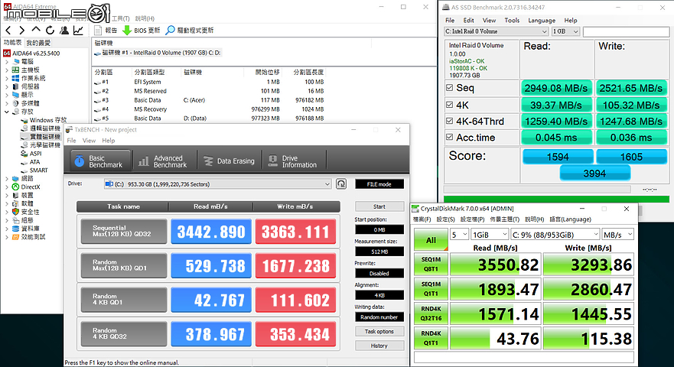Viewport: 674px width, 367px height.
Task: Open CrystalDiskMark test count dropdown 5
Action: (x=459, y=235)
